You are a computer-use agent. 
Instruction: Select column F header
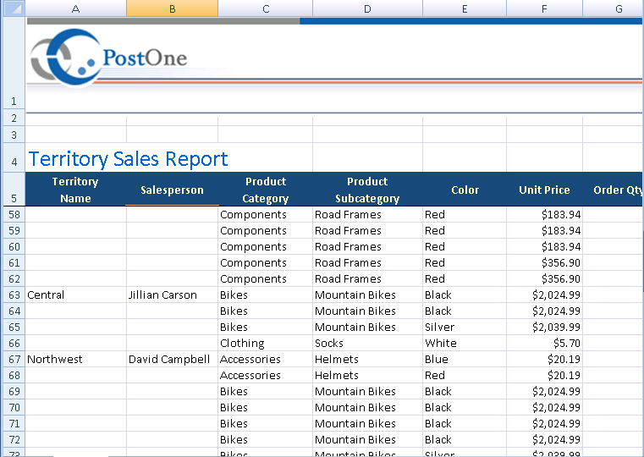pos(545,8)
